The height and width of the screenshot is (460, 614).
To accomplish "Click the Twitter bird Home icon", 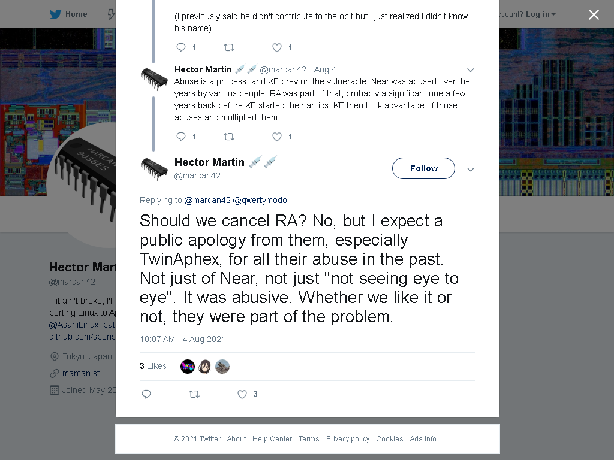I will coord(56,14).
